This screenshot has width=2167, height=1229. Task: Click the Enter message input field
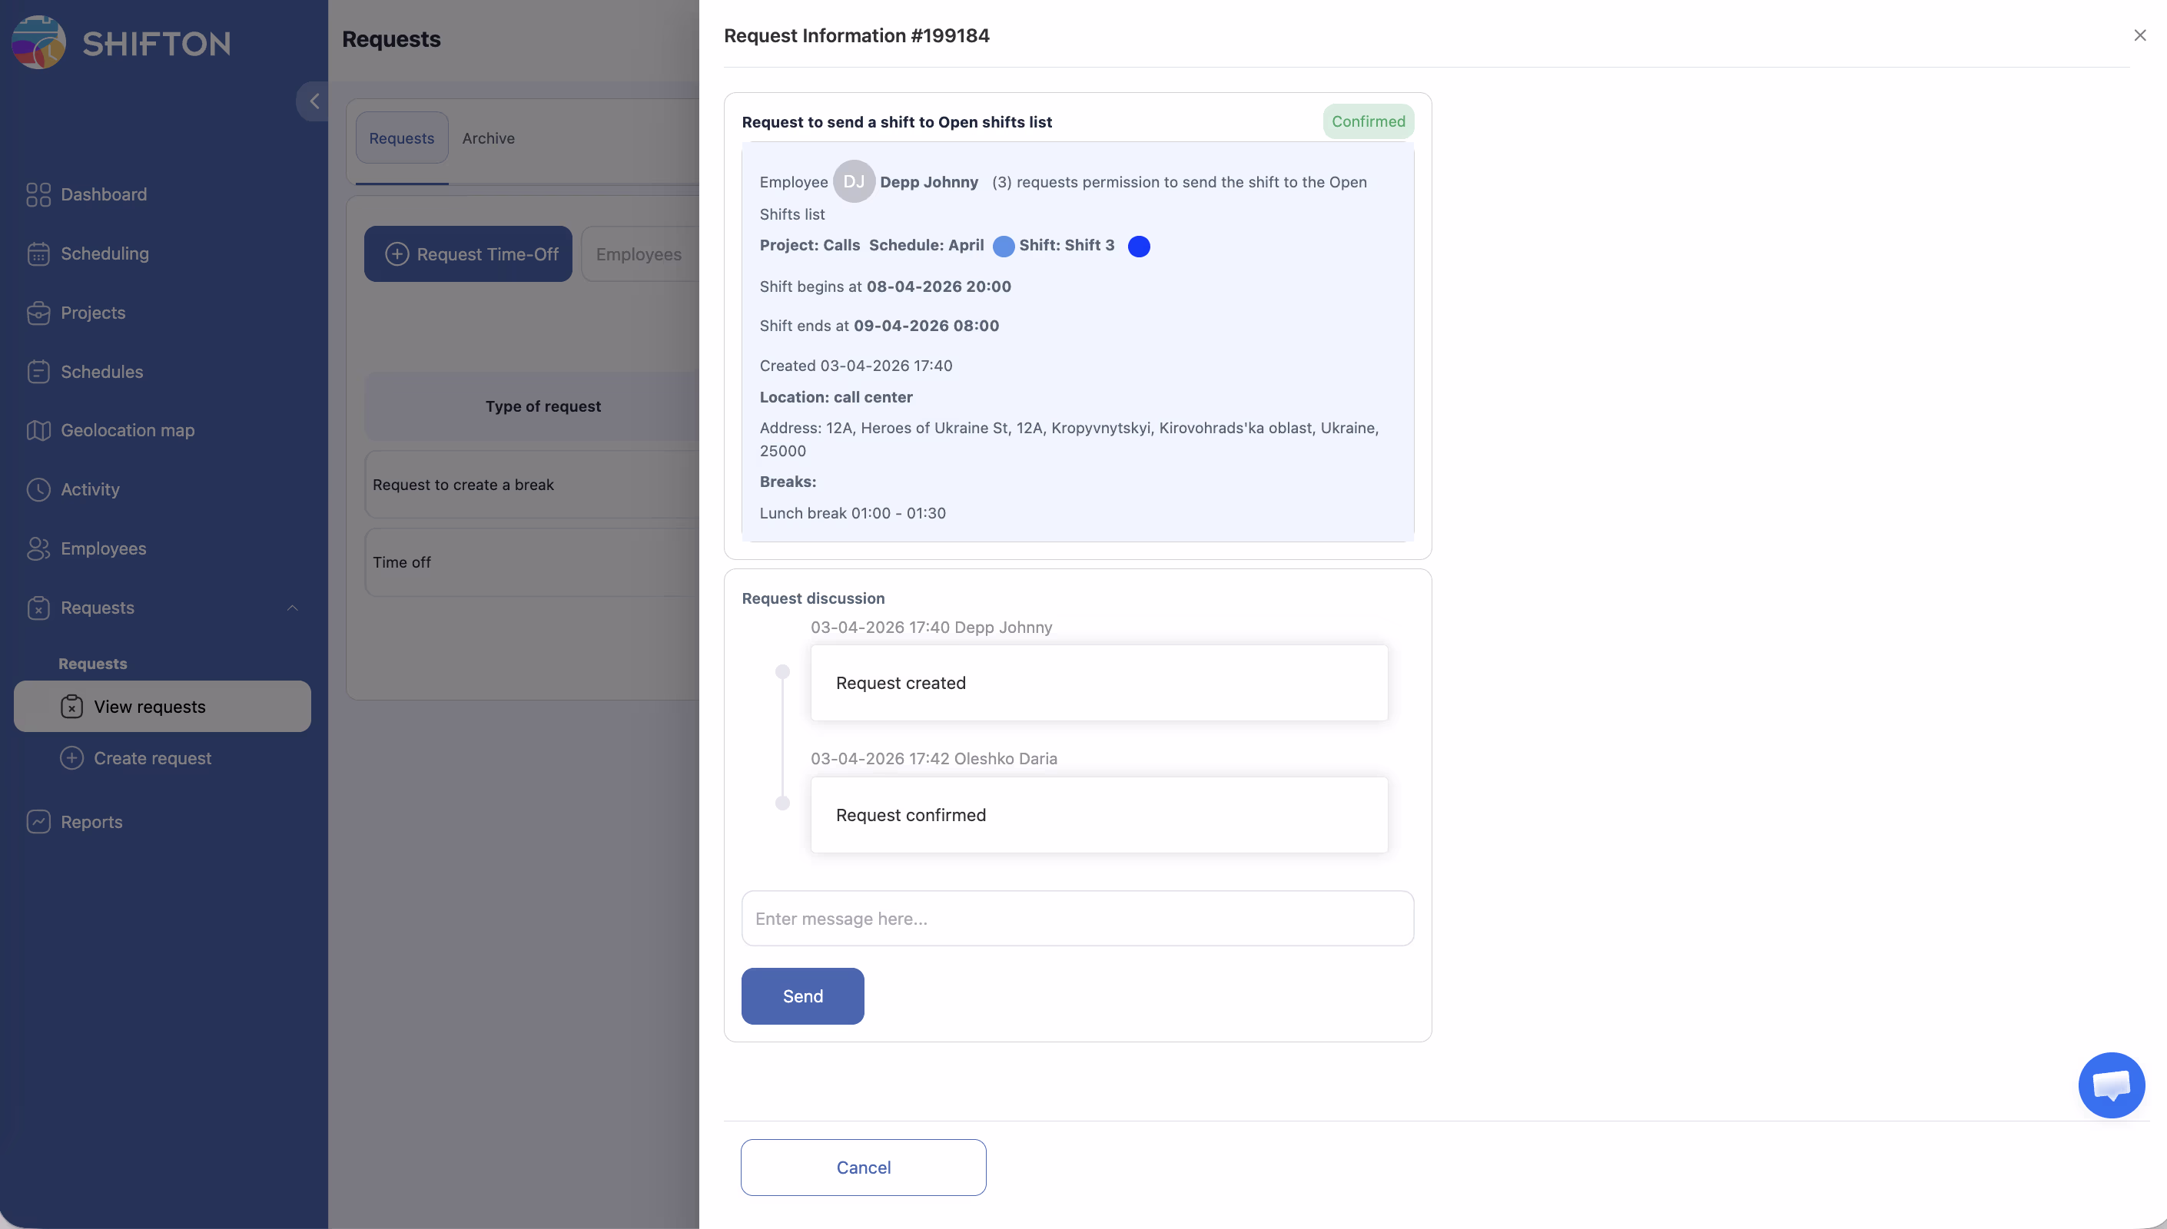(x=1077, y=919)
